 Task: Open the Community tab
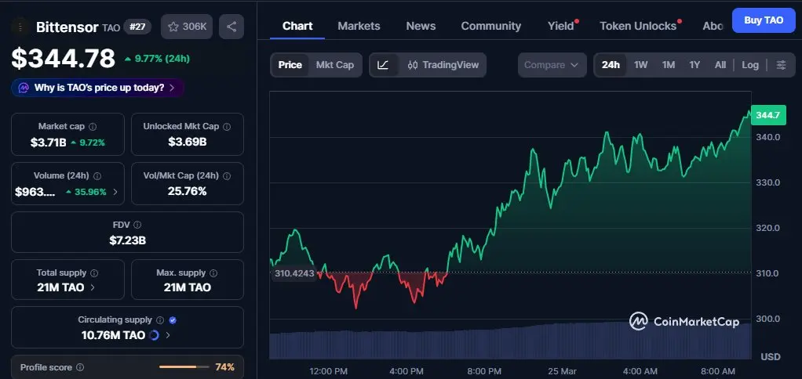tap(491, 26)
